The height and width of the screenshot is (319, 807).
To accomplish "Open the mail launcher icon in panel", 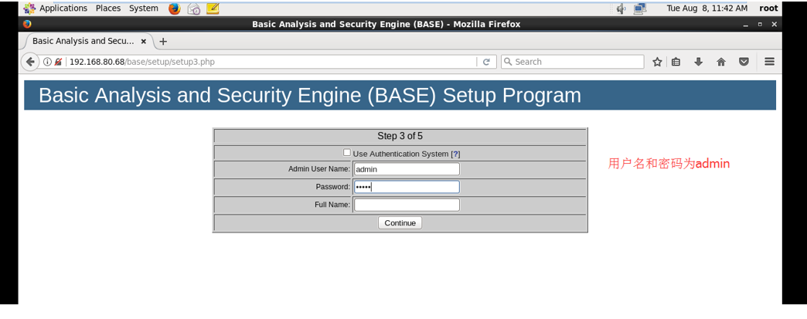I will [x=193, y=8].
